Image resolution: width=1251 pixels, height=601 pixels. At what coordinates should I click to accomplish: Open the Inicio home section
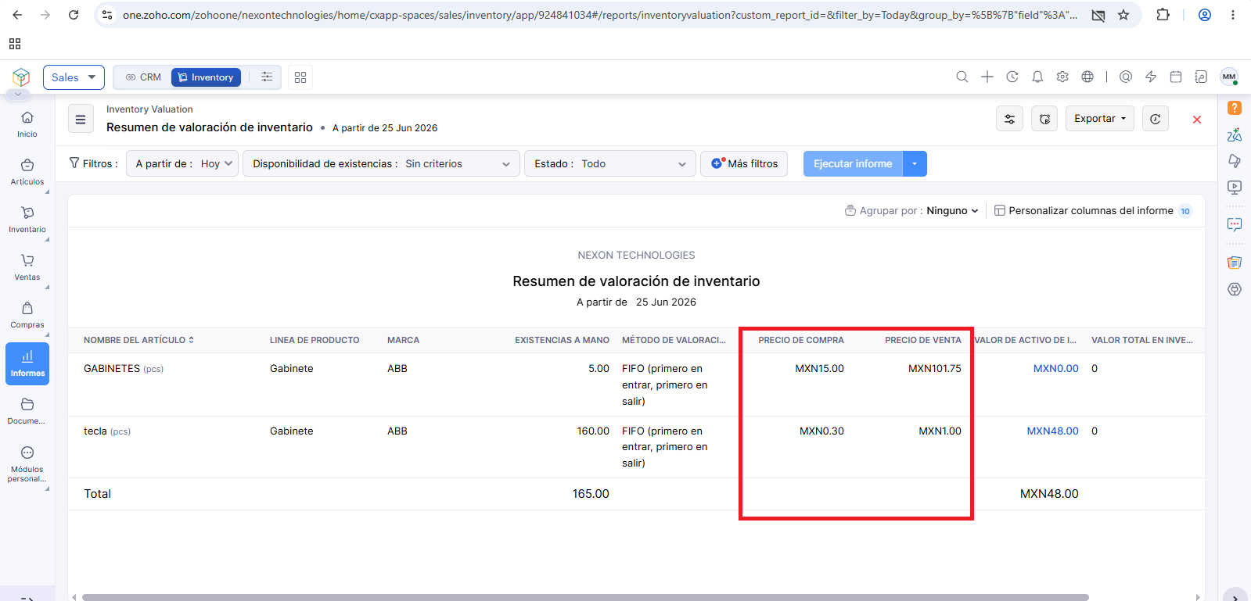[x=27, y=124]
